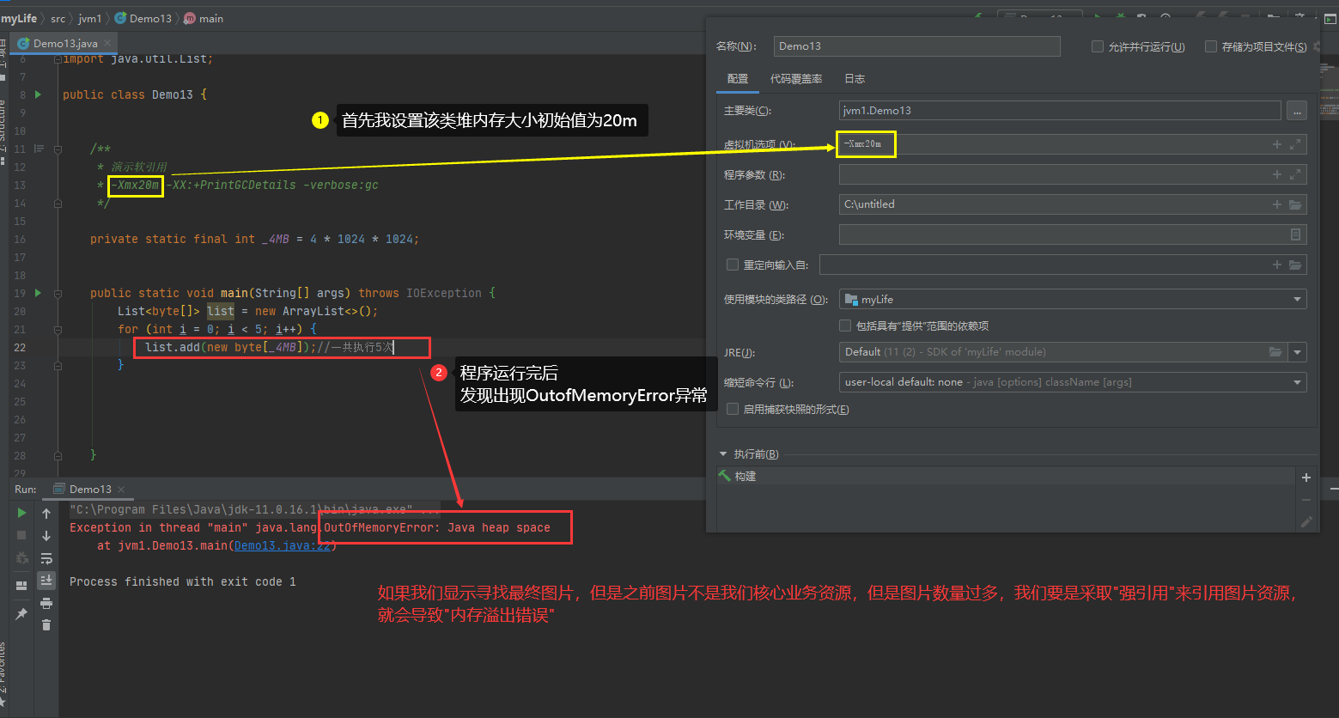Print the console output via printer icon
Viewport: 1339px width, 718px height.
46,603
